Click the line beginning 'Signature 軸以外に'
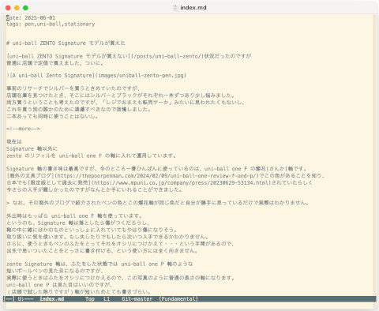 tap(32, 149)
